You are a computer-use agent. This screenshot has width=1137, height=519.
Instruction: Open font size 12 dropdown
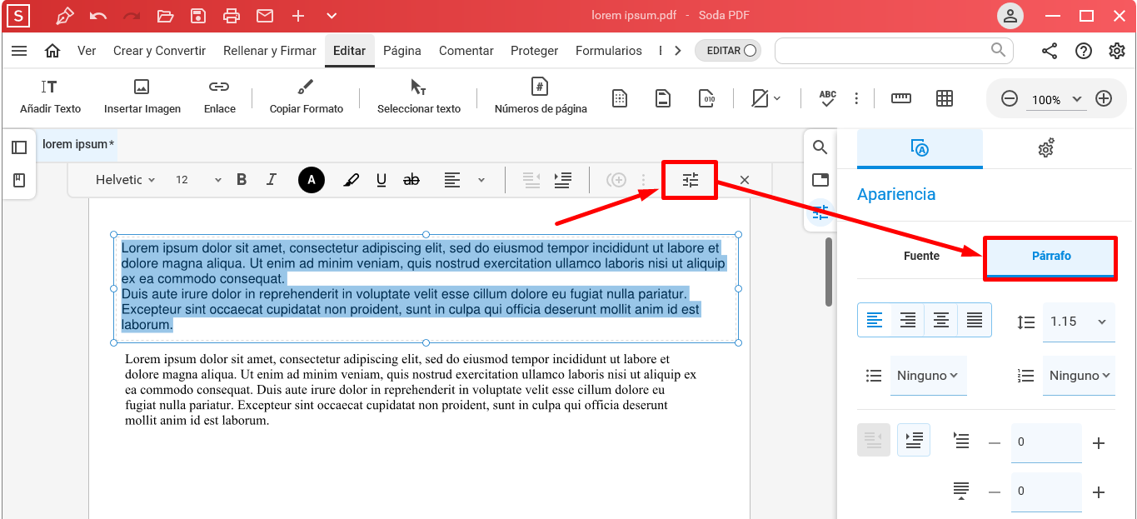point(198,180)
